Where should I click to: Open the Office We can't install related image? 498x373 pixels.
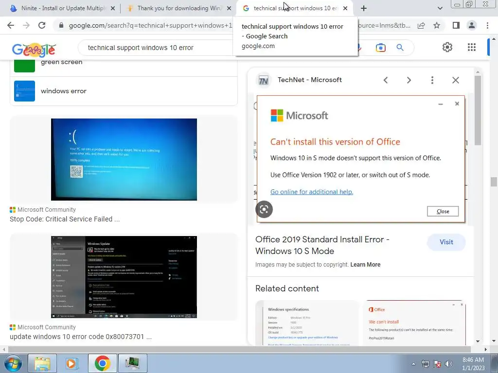(414, 322)
